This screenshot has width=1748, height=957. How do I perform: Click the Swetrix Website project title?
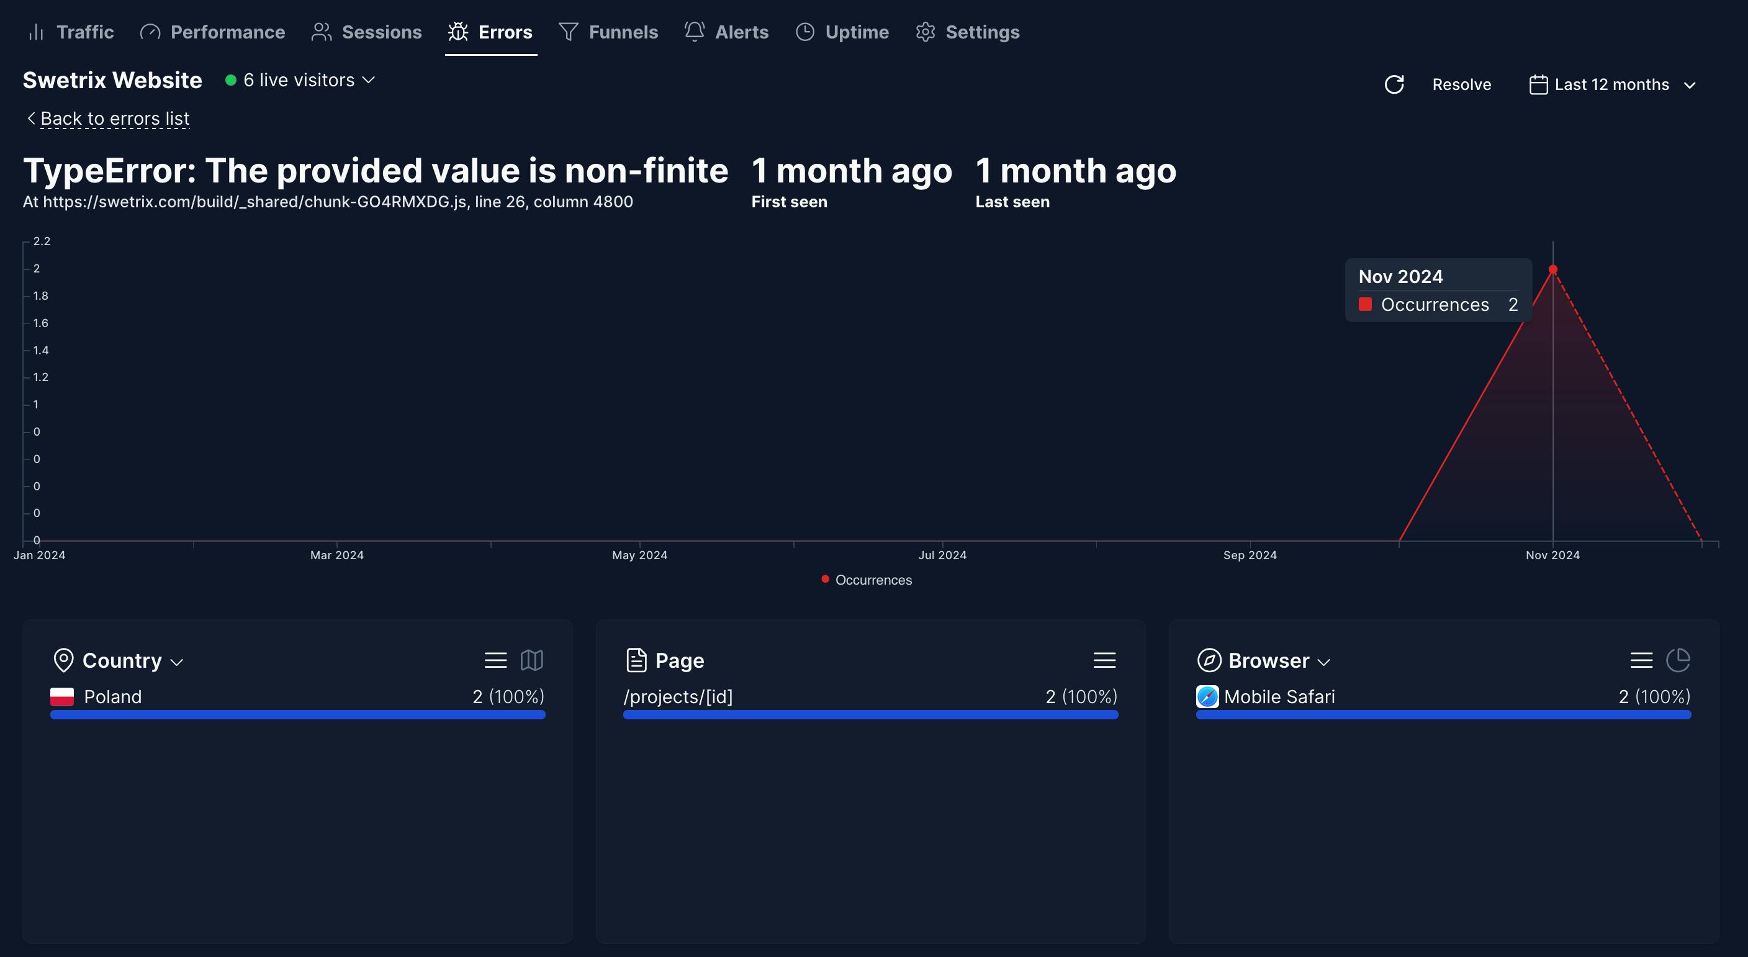click(112, 80)
